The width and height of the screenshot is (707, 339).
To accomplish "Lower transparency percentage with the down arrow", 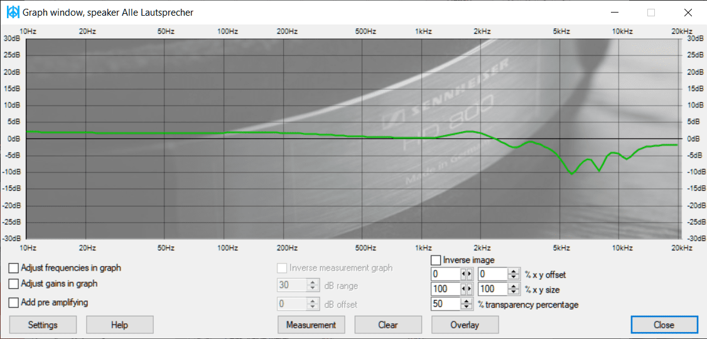I will [x=467, y=307].
